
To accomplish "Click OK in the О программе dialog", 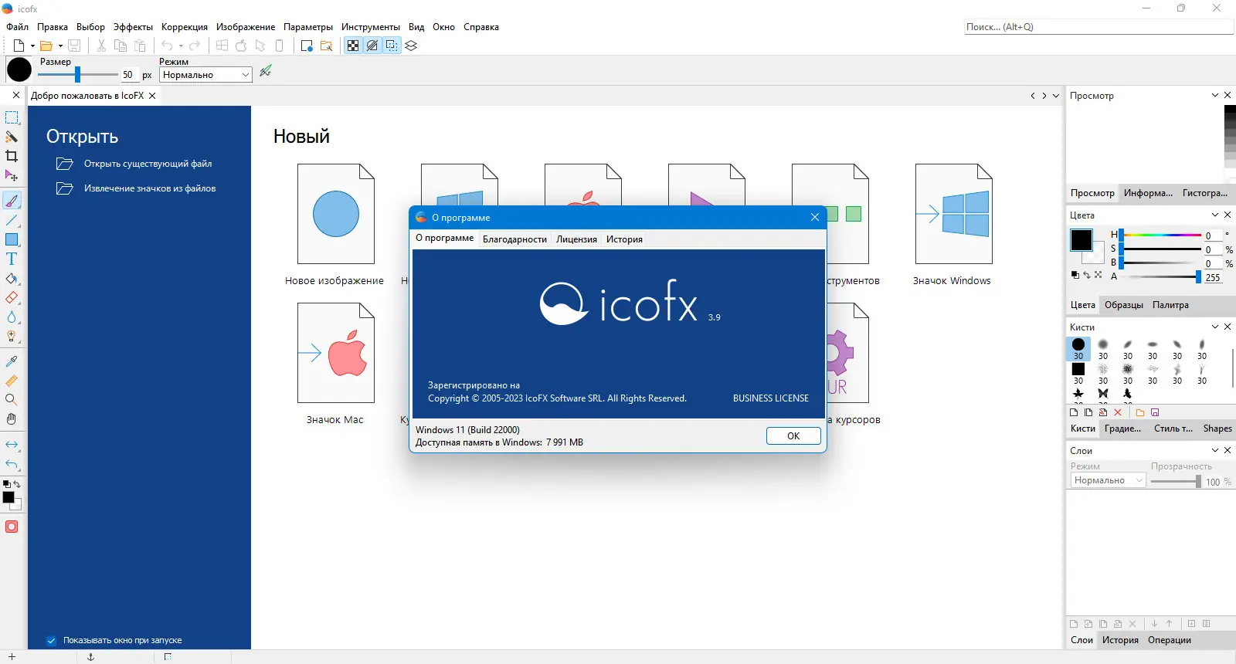I will click(793, 436).
